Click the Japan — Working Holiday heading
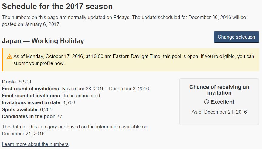The height and width of the screenshot is (149, 262). (x=43, y=41)
